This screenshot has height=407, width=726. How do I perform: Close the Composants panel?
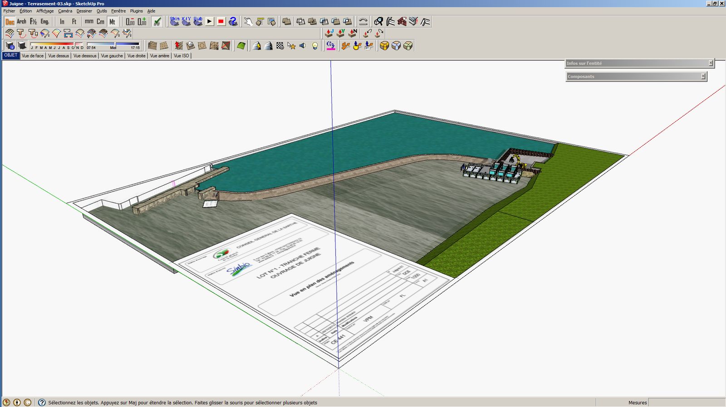703,77
